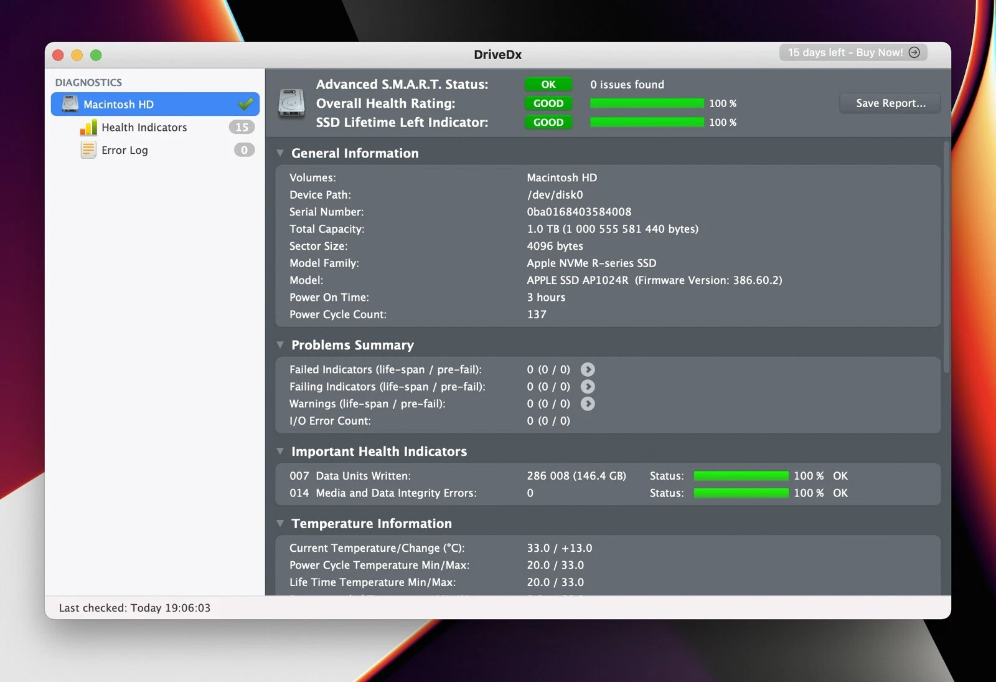Screen dimensions: 996x682
Task: Click the Volumes value Macintosh HD
Action: point(561,178)
